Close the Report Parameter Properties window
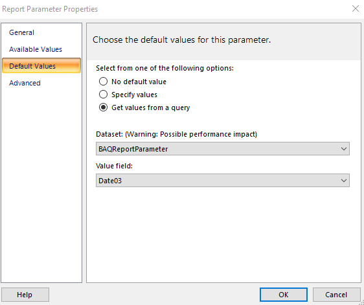The image size is (364, 305). point(356,8)
